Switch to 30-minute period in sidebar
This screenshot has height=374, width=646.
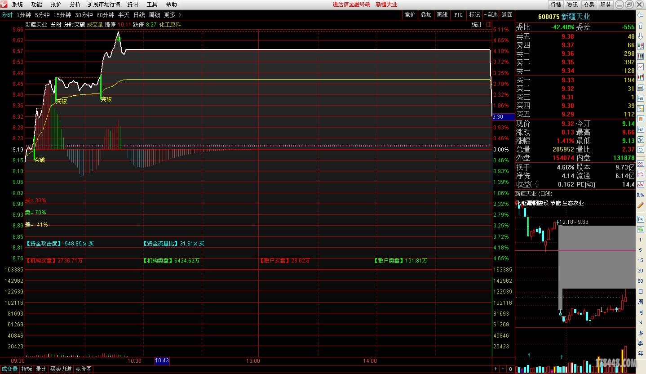point(640,271)
